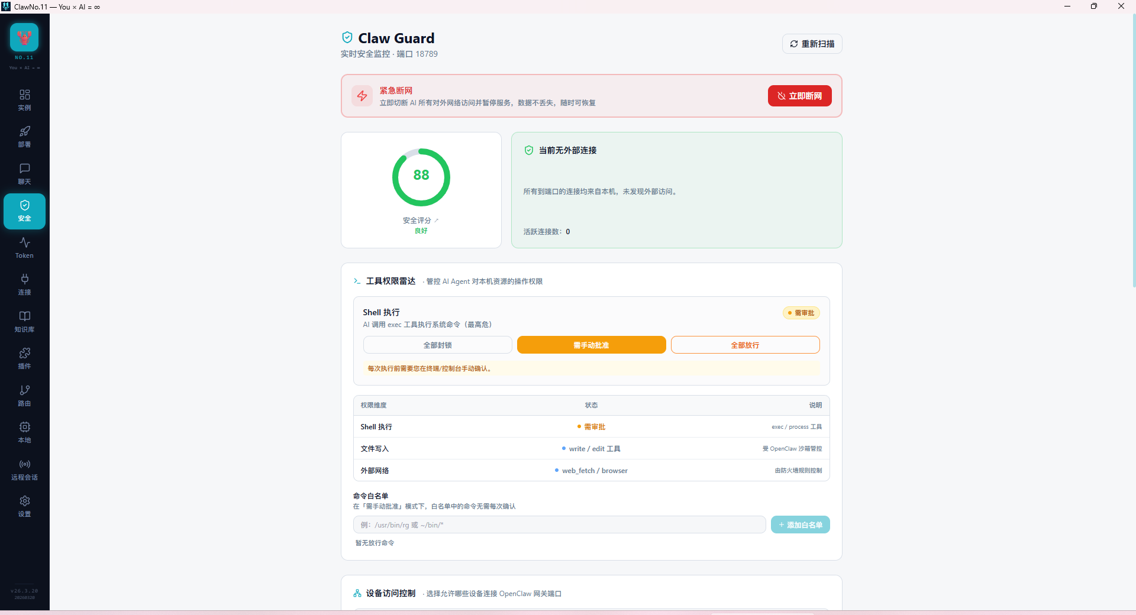Viewport: 1136px width, 615px height.
Task: Click the write / edit 工具 status
Action: coord(591,448)
